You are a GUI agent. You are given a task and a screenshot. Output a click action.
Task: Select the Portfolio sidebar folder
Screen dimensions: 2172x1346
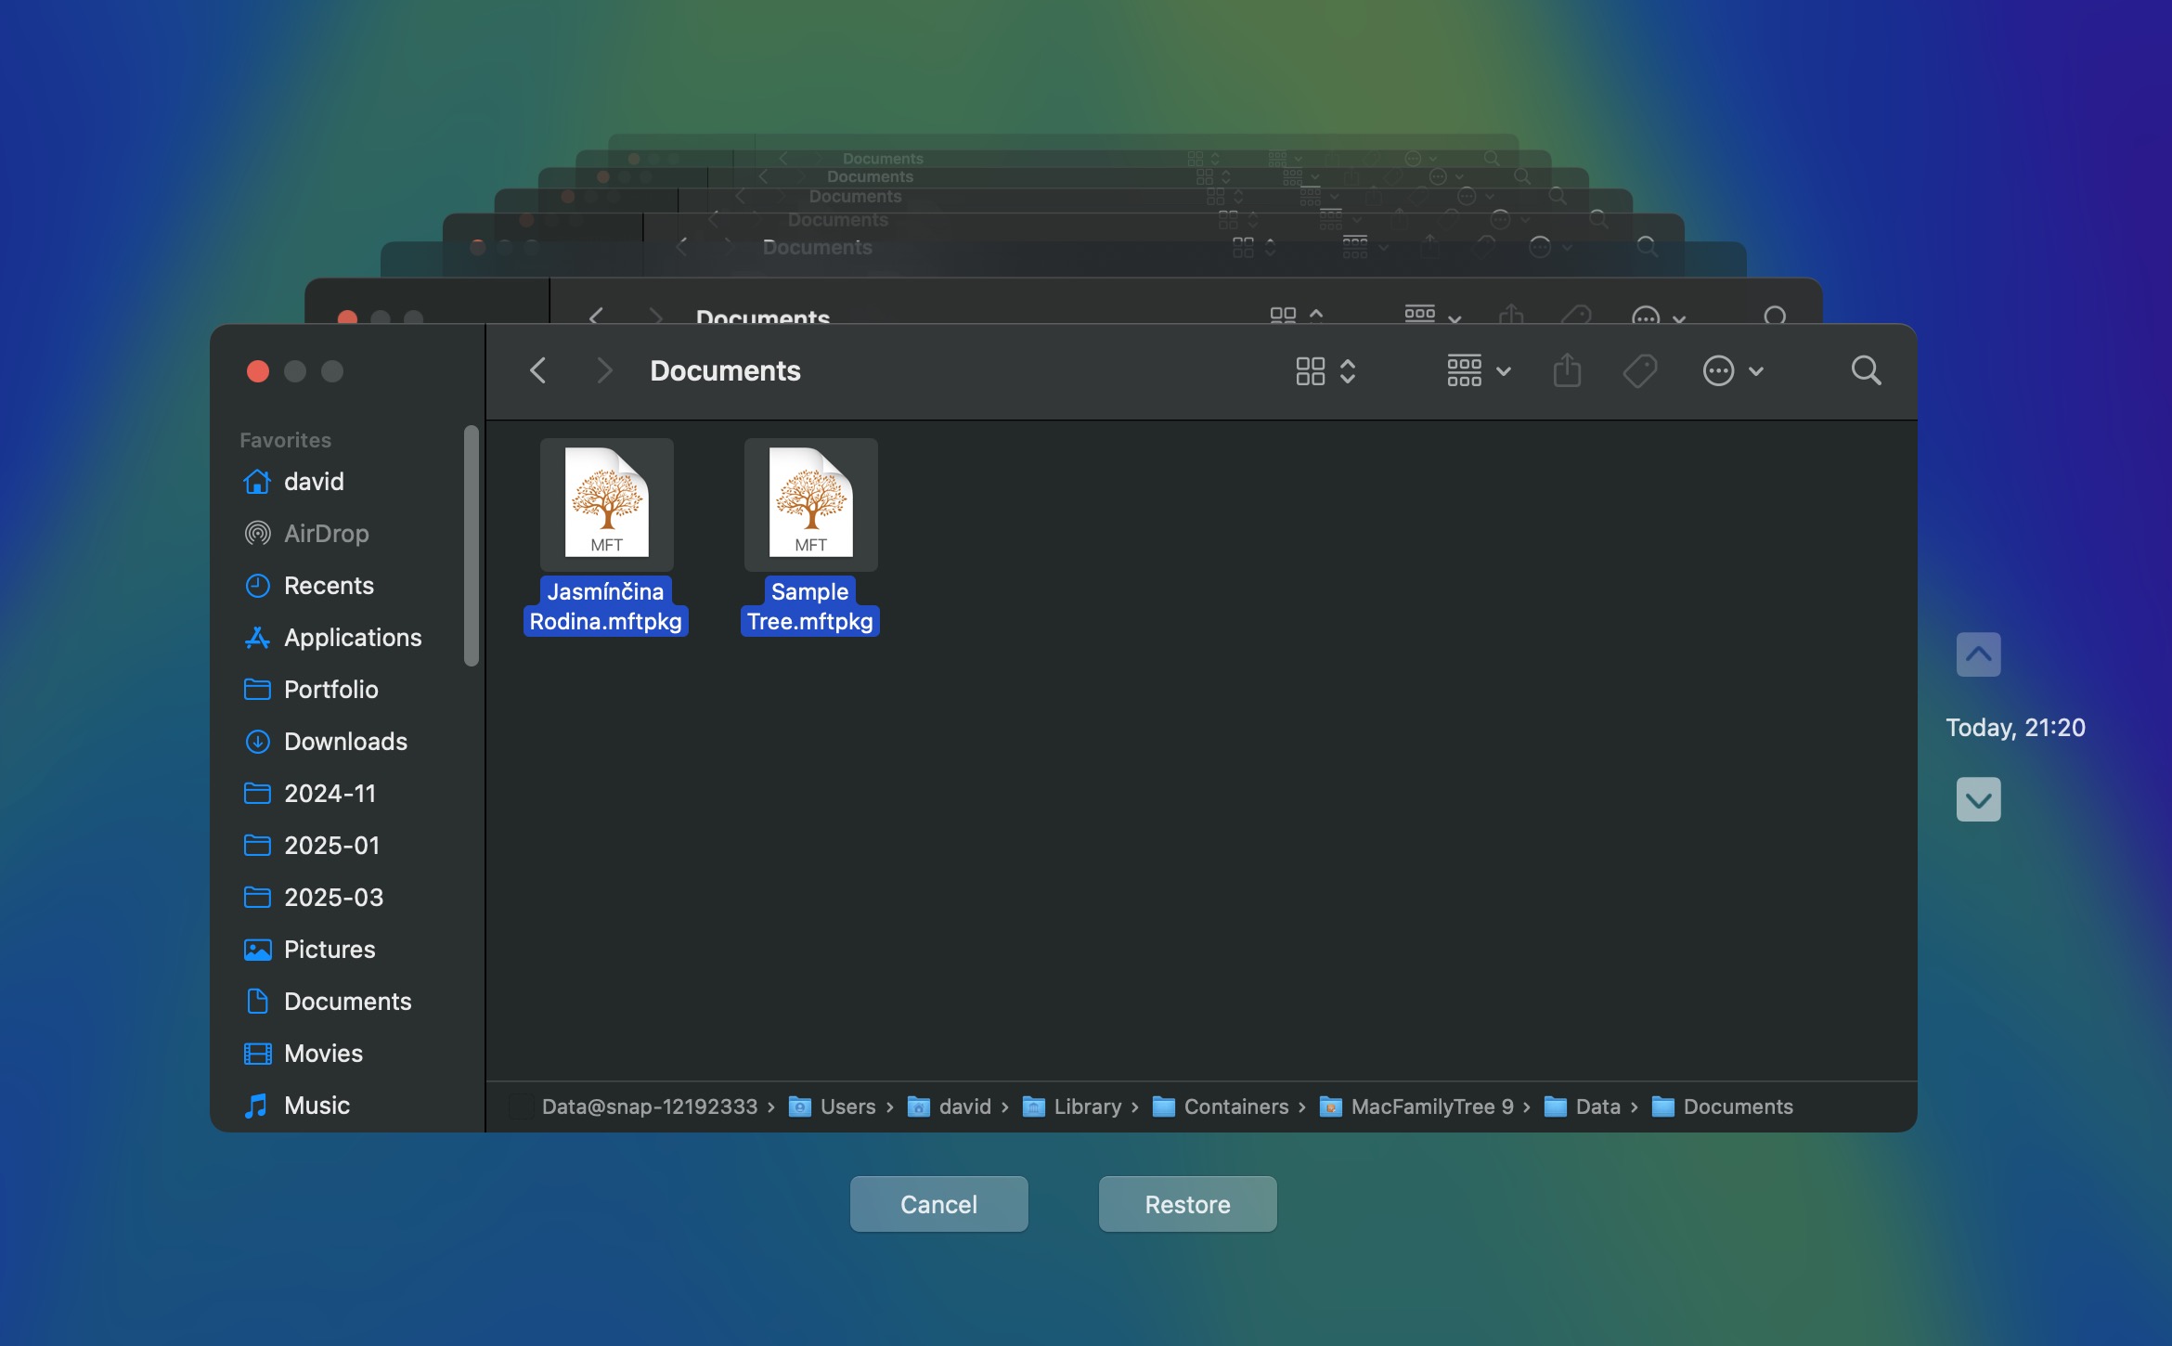click(330, 690)
